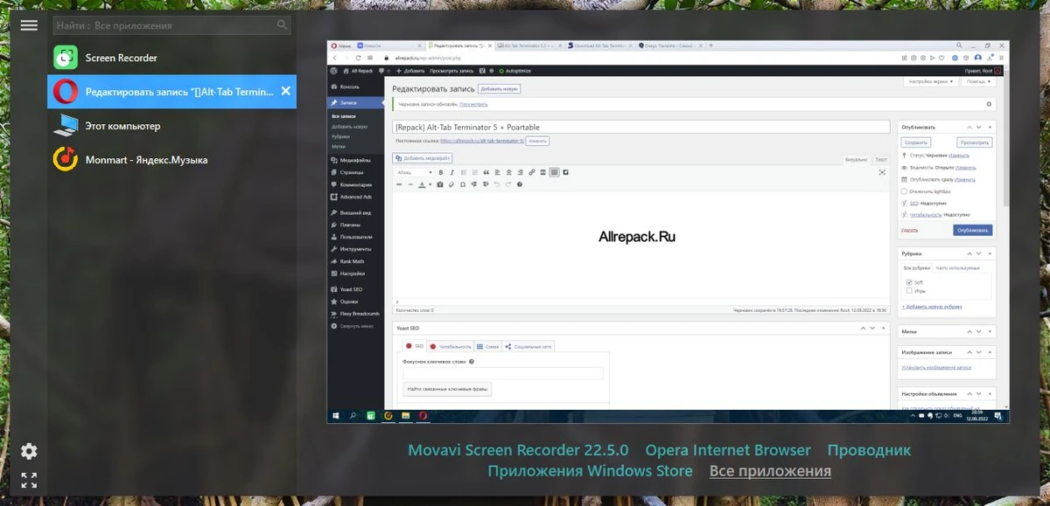Filter tasks by Проводник
The image size is (1050, 506).
coord(869,451)
